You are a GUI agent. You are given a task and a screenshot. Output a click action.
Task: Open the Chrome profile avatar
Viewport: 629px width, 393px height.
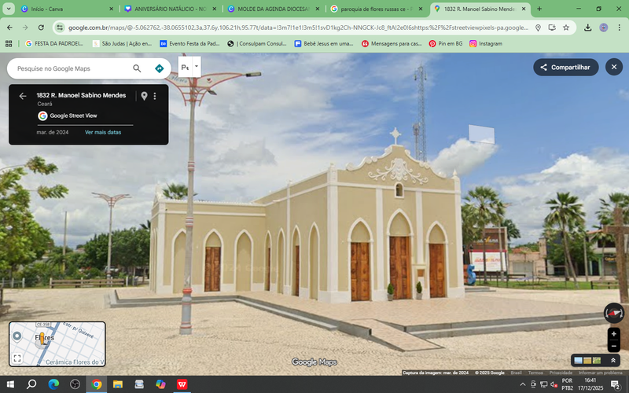tap(603, 28)
